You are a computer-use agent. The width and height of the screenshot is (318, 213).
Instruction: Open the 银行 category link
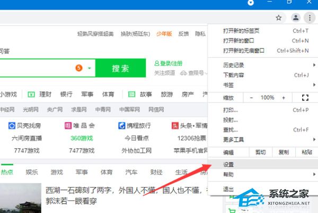click(66, 95)
